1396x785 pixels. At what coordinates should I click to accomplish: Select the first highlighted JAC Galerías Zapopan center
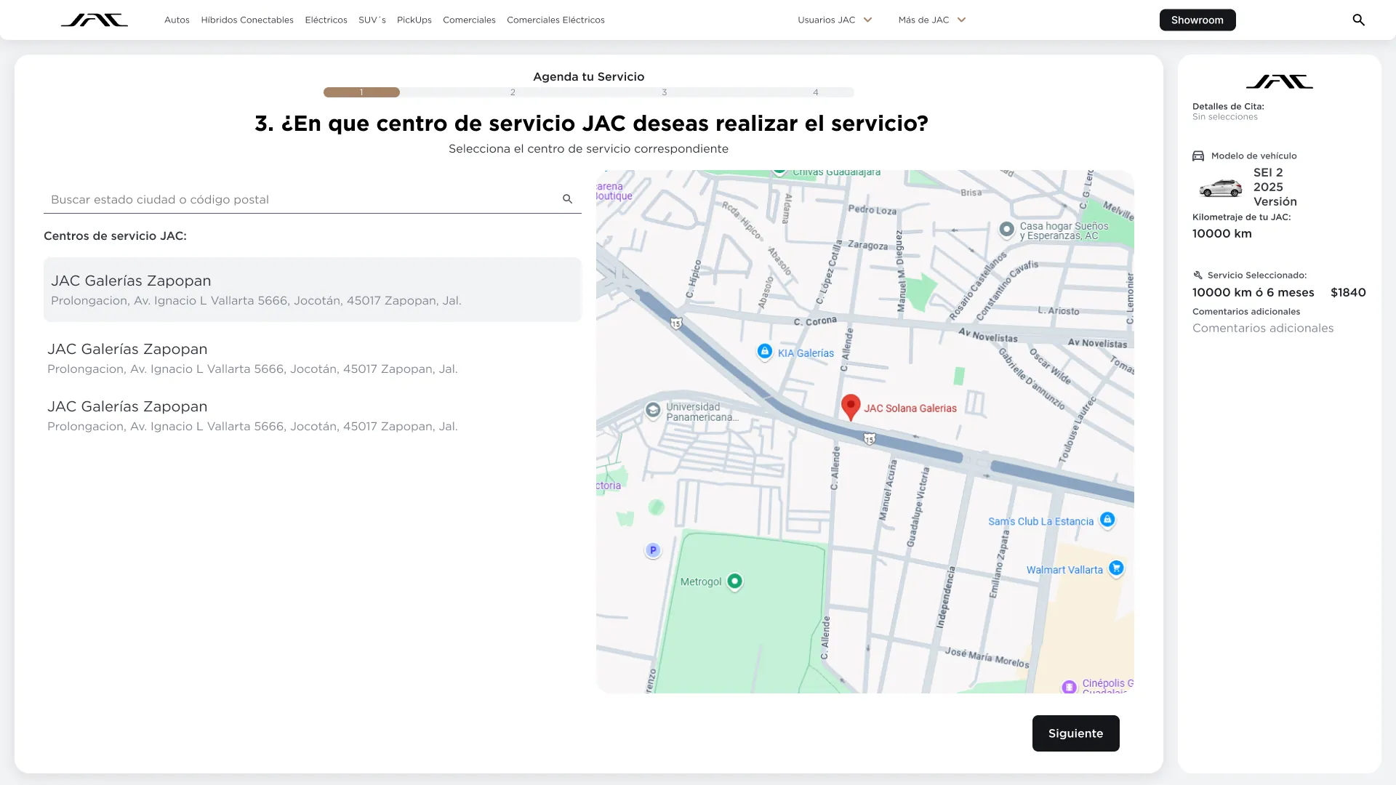313,289
